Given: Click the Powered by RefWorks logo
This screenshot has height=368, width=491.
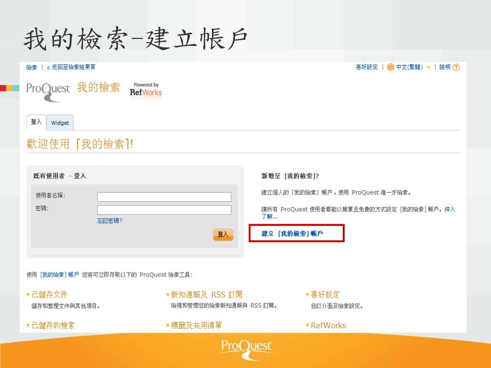Looking at the screenshot, I should point(146,90).
